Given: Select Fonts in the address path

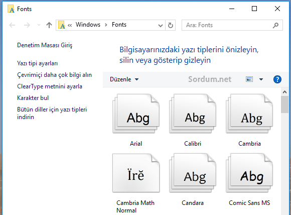Looking at the screenshot, I should (119, 25).
